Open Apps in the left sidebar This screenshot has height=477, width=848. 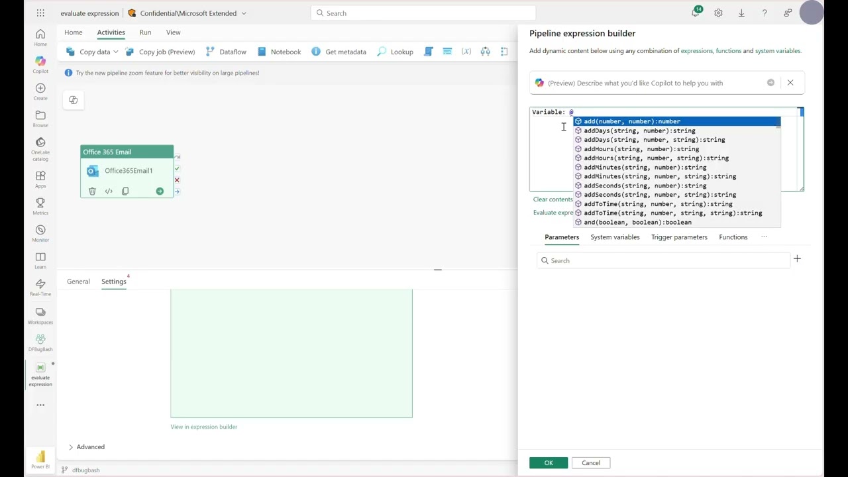[40, 179]
